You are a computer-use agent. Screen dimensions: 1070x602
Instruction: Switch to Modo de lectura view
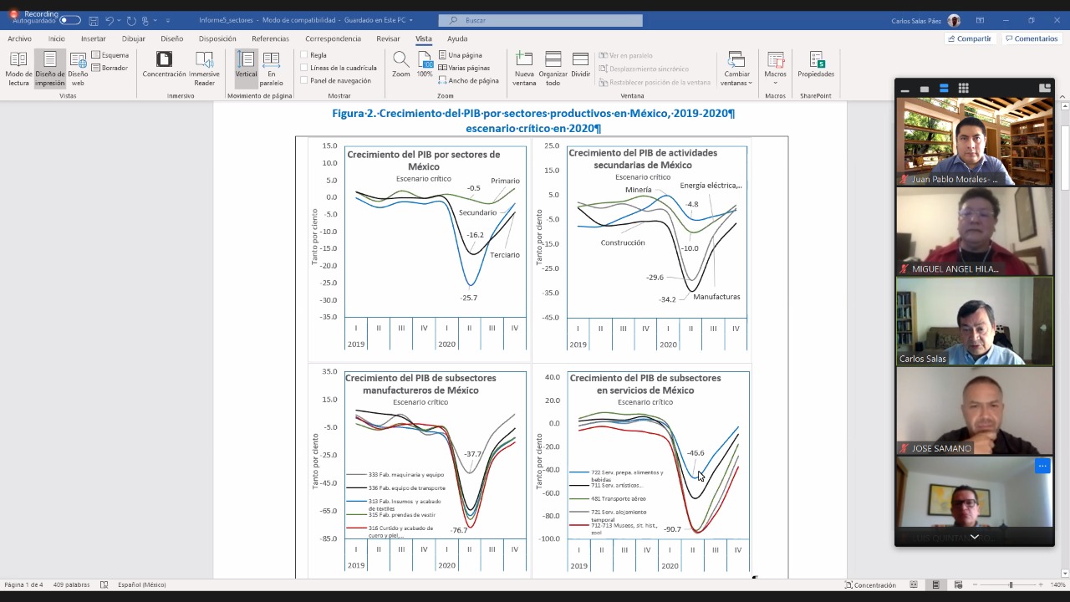[18, 69]
